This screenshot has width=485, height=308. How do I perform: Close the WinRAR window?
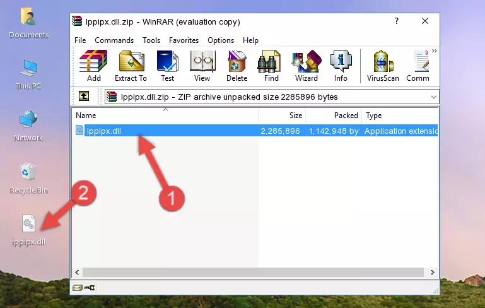point(425,21)
